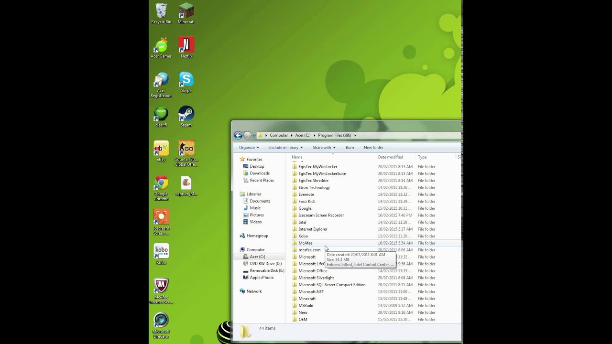
Task: Select the Minecraft folder in list
Action: pyautogui.click(x=307, y=299)
